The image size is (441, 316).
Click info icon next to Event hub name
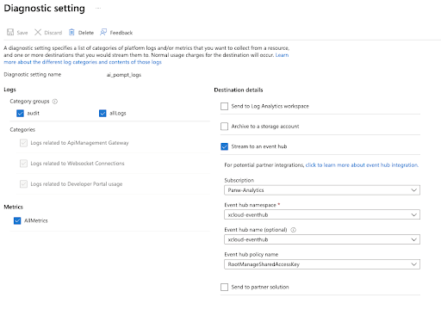[294, 230]
